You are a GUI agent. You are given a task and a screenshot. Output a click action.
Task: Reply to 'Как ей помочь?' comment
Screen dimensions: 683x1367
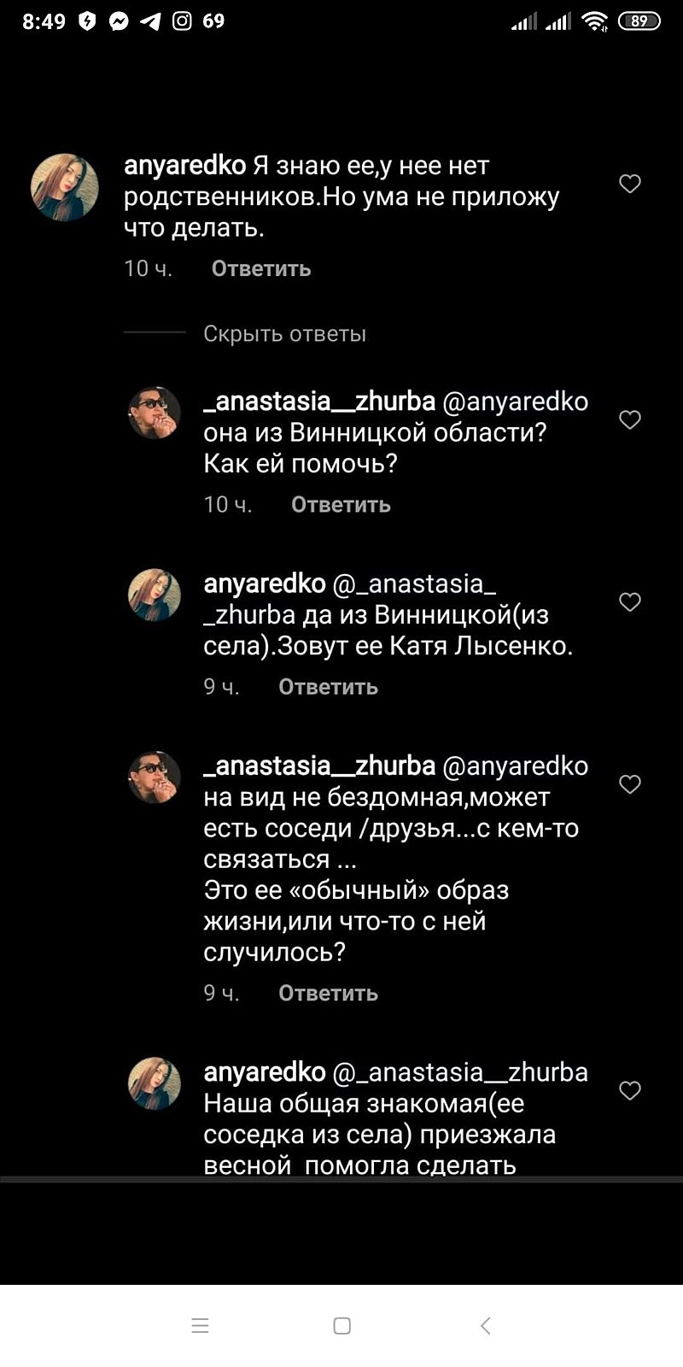tap(341, 504)
